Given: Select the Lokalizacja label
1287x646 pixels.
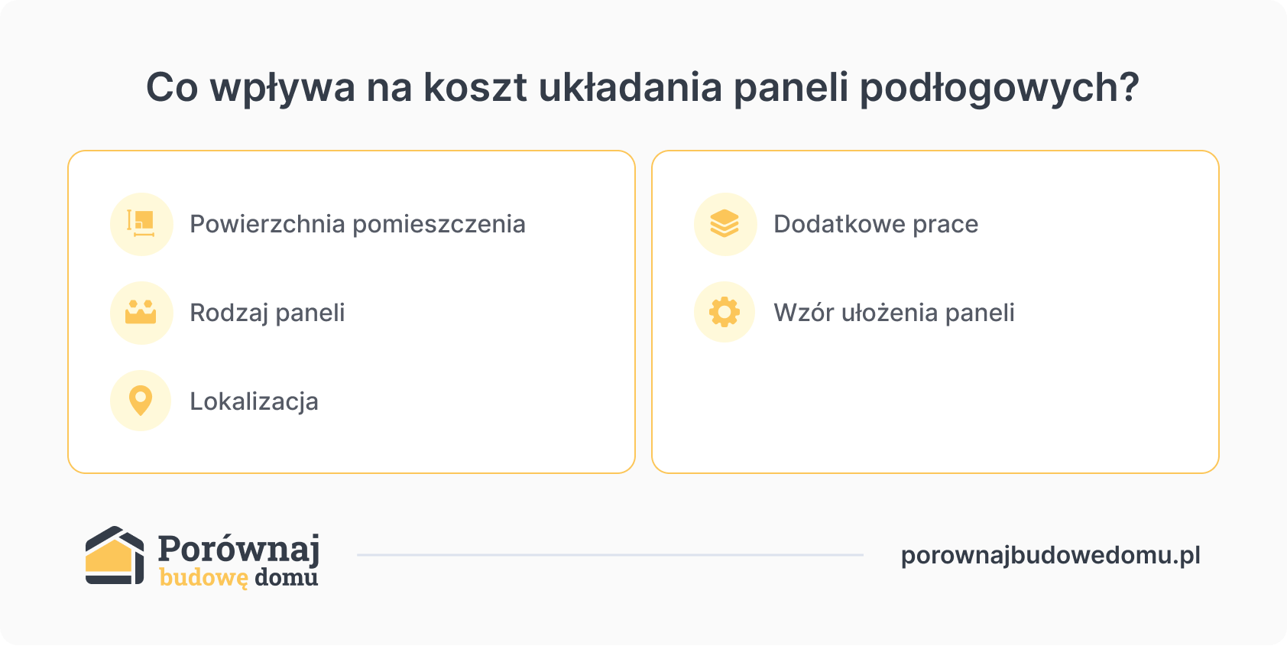Looking at the screenshot, I should pos(254,401).
